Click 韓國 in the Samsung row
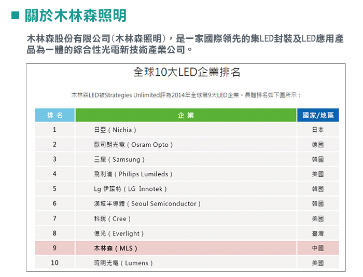 pyautogui.click(x=318, y=159)
